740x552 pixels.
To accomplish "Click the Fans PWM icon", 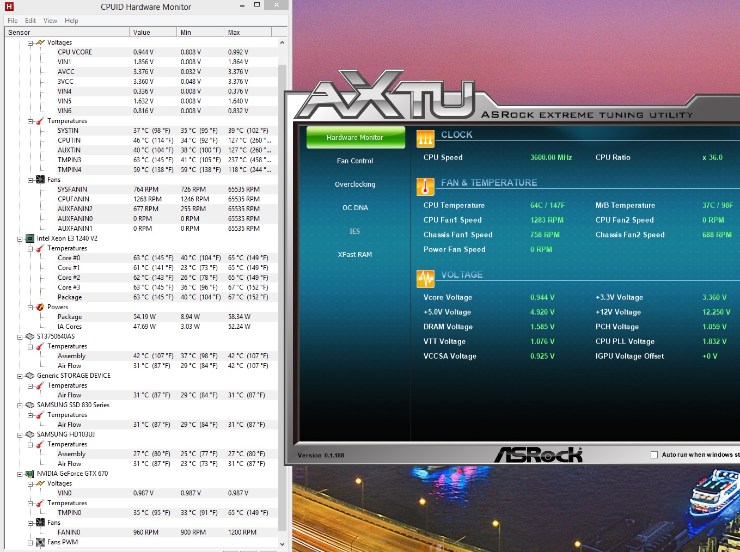I will [x=40, y=542].
